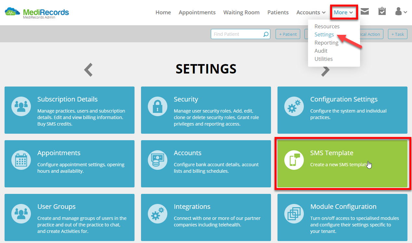The height and width of the screenshot is (243, 412).
Task: Click the 'Buy SMS credits.' description text
Action: point(55,124)
